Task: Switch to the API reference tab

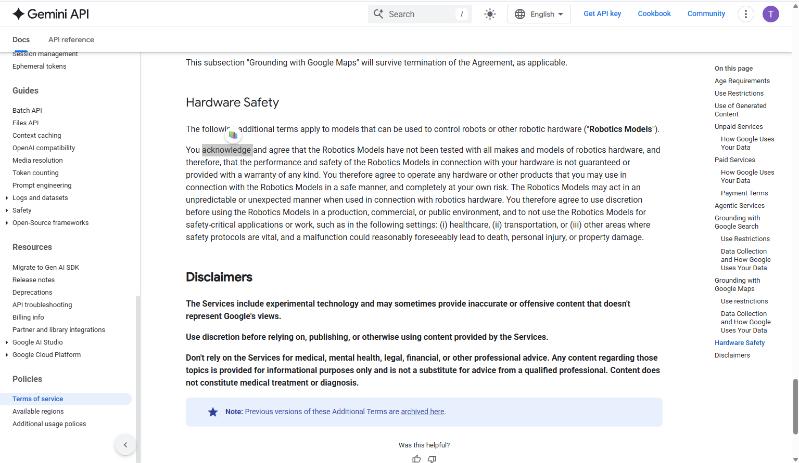Action: (71, 39)
